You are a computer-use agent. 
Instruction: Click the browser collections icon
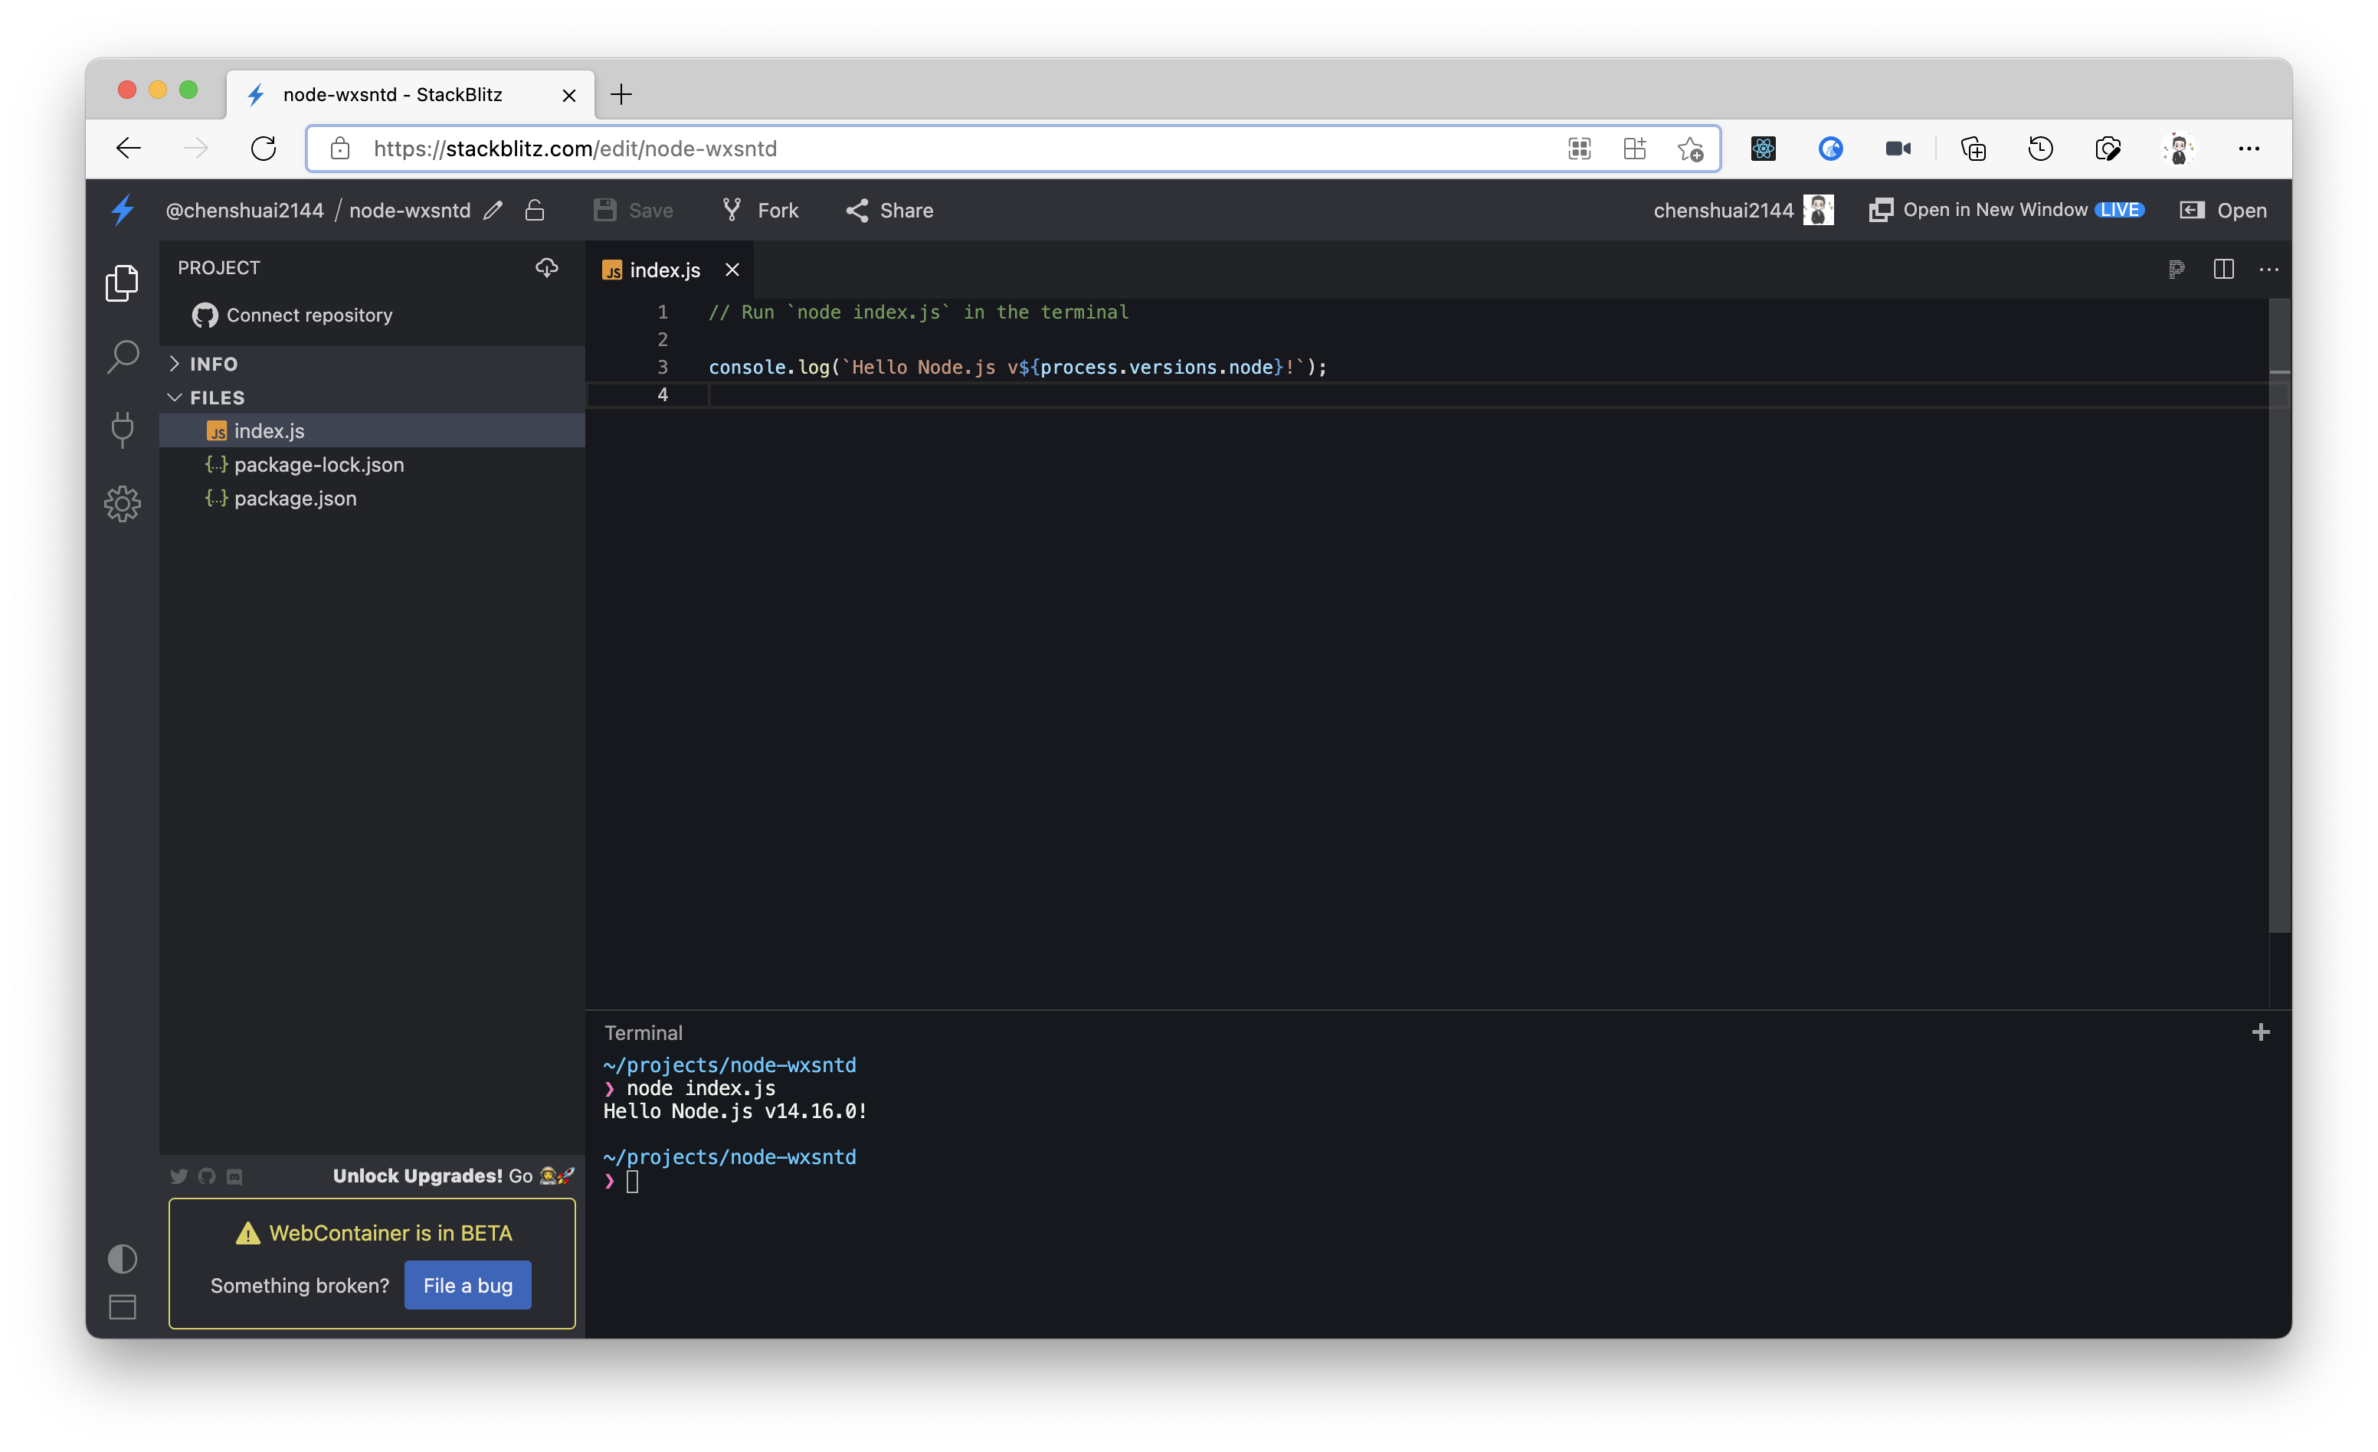coord(1973,148)
